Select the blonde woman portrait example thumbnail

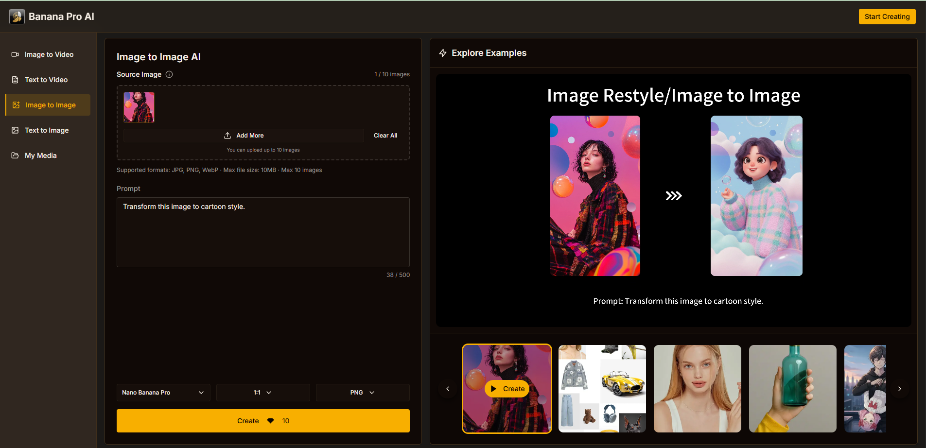698,389
